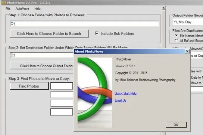203x135 pixels.
Task: Click 'by Mike Baker at Rediscovering Photography' text
Action: (146, 80)
